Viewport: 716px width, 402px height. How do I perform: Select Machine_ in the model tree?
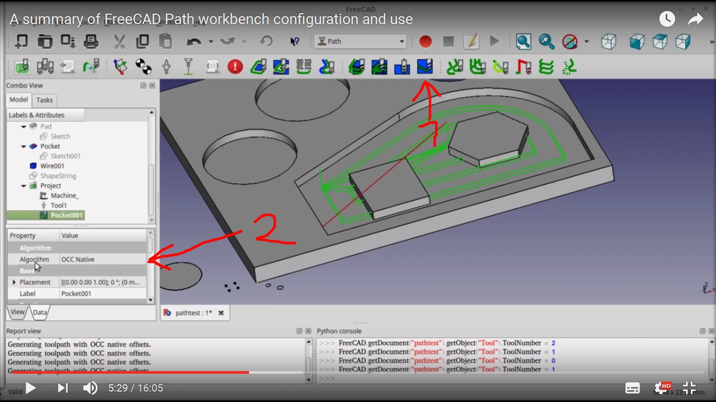64,195
